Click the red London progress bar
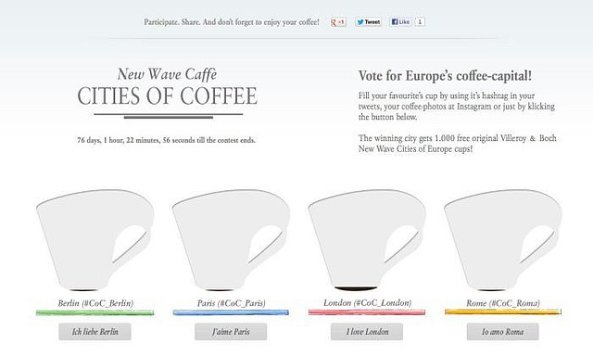 pos(367,312)
